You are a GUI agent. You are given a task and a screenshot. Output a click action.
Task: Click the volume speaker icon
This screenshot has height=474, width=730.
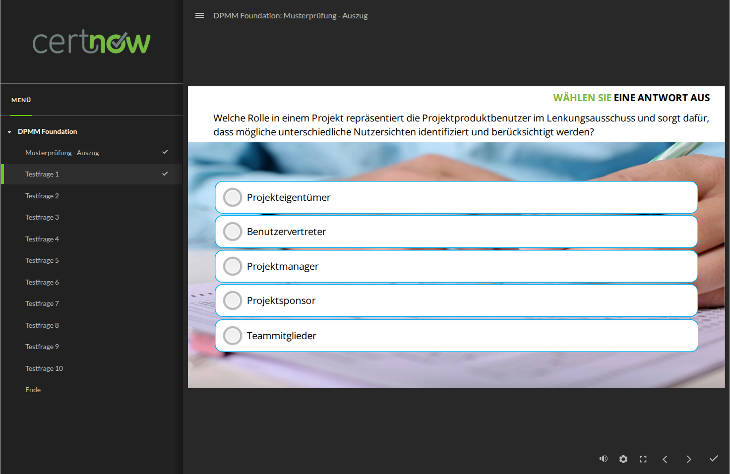point(603,459)
